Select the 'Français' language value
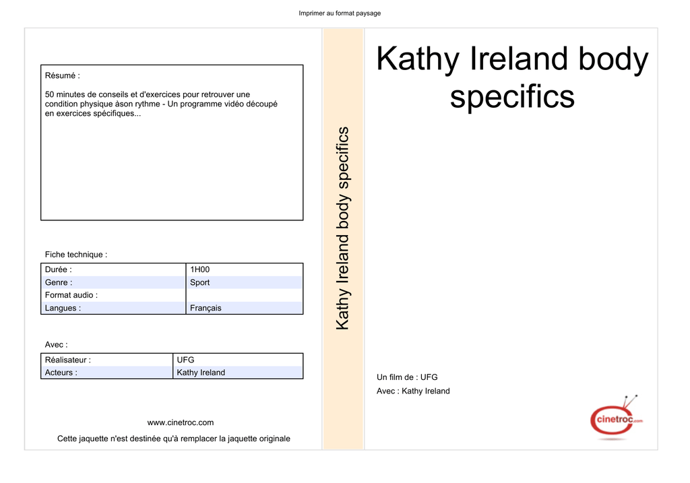This screenshot has height=483, width=690. [x=206, y=309]
